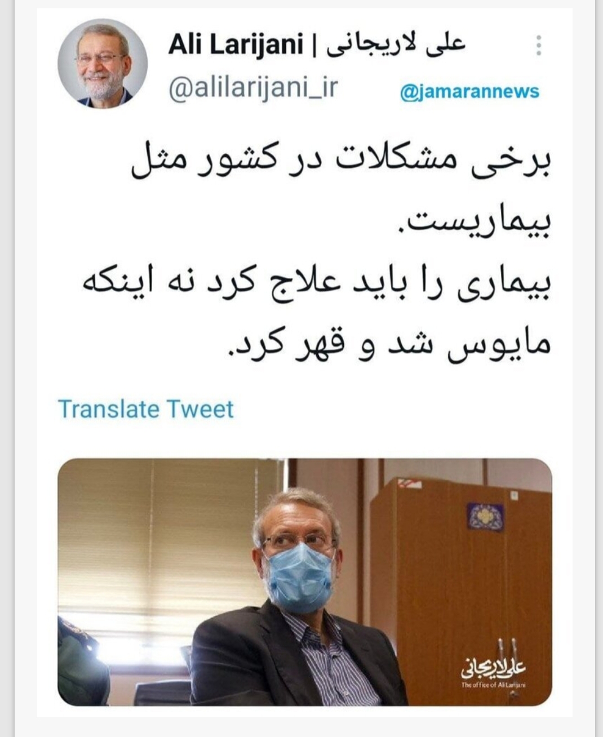
Task: Open the attached photo of the masked man
Action: point(305,582)
